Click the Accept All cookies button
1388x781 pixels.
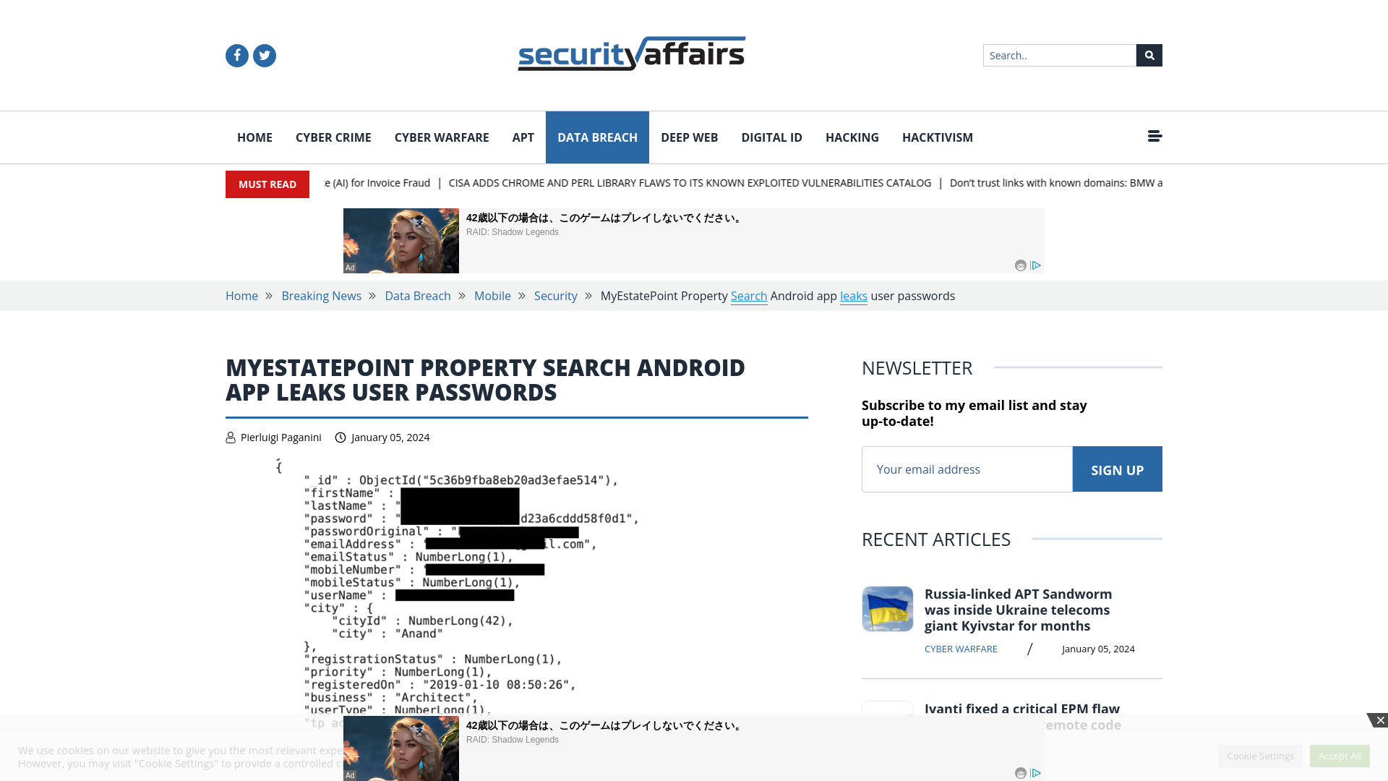[1340, 755]
